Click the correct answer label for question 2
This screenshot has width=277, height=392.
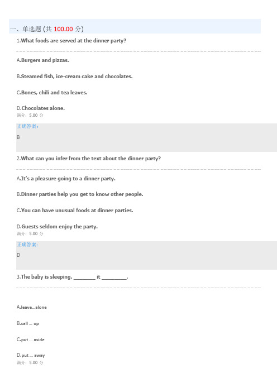click(27, 245)
